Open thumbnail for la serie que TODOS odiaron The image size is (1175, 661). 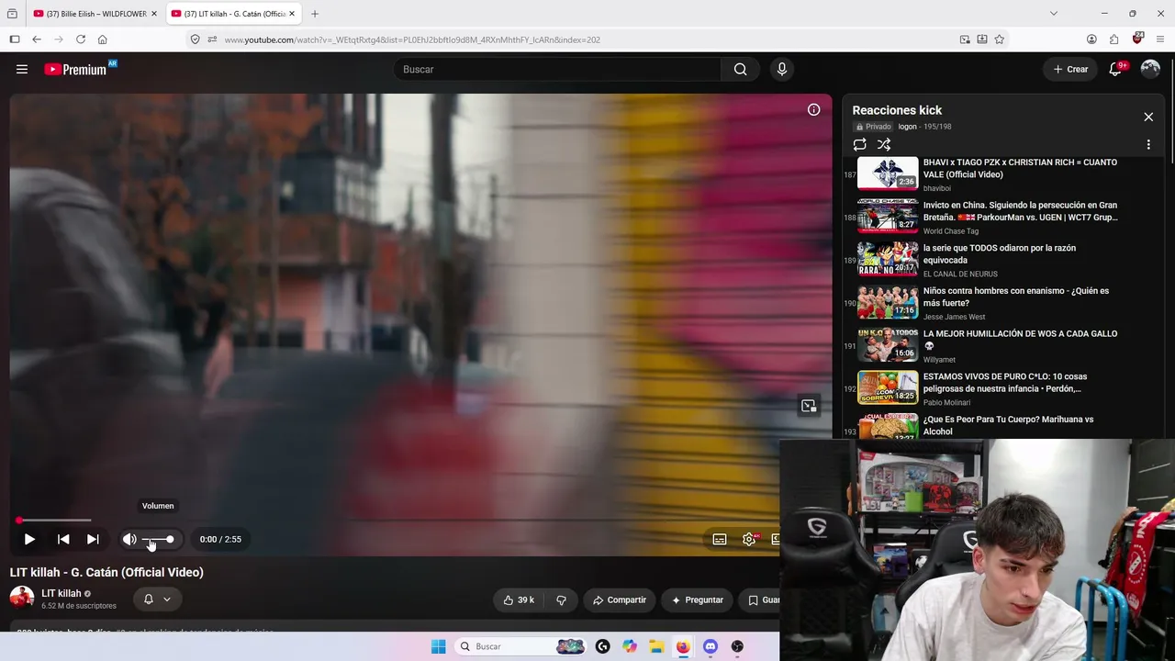click(x=888, y=260)
